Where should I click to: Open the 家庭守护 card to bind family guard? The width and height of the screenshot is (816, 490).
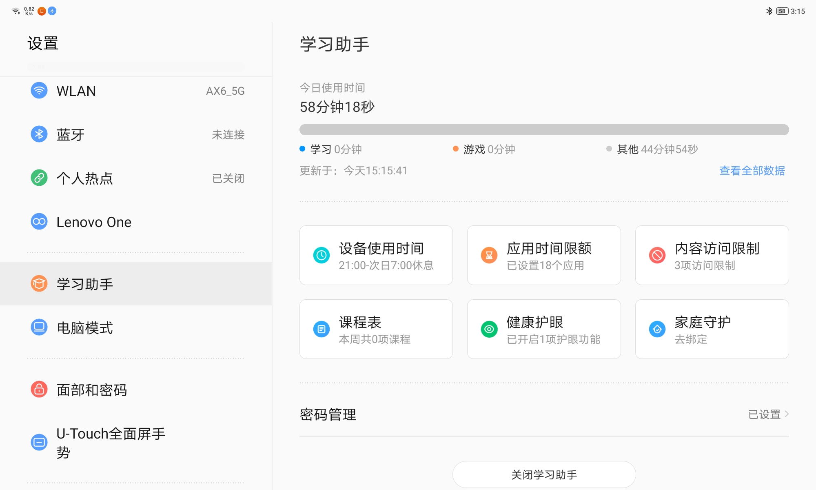(x=712, y=329)
